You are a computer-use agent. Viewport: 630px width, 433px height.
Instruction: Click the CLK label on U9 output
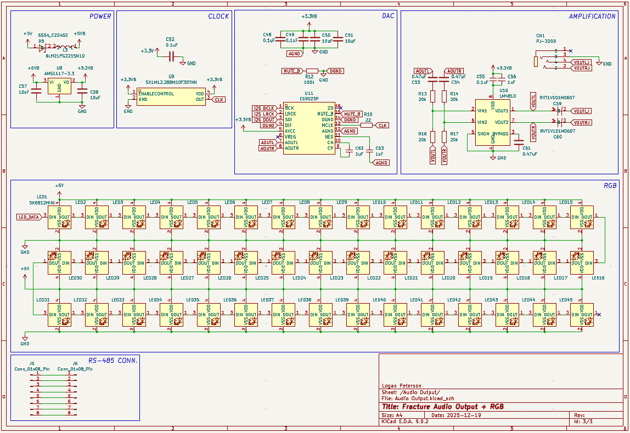pyautogui.click(x=218, y=100)
